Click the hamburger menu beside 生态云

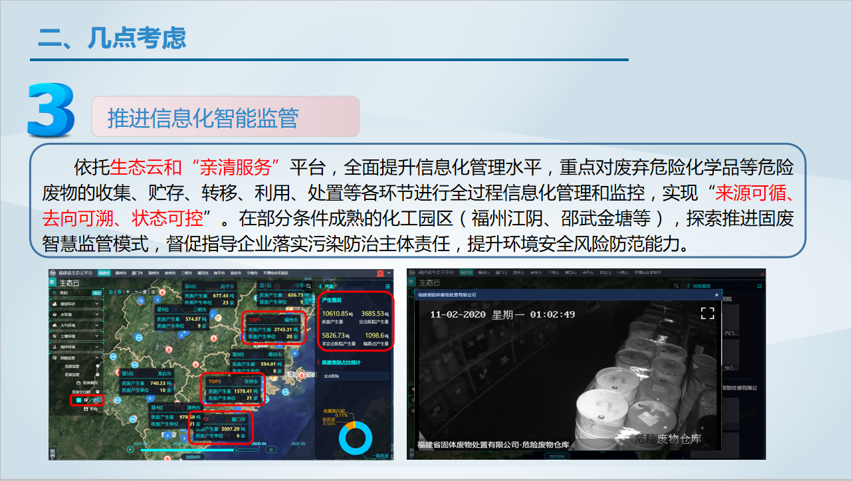click(x=53, y=283)
